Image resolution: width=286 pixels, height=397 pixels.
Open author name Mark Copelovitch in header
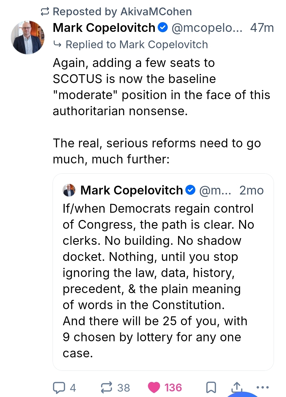point(104,28)
